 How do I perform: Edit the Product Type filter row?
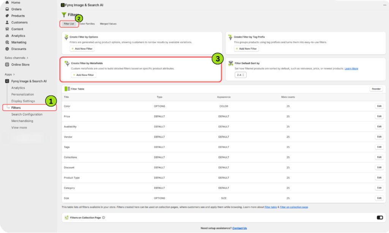point(380,178)
